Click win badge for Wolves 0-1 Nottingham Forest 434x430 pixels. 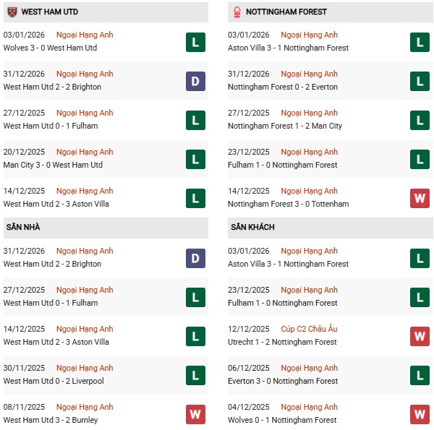pyautogui.click(x=420, y=414)
